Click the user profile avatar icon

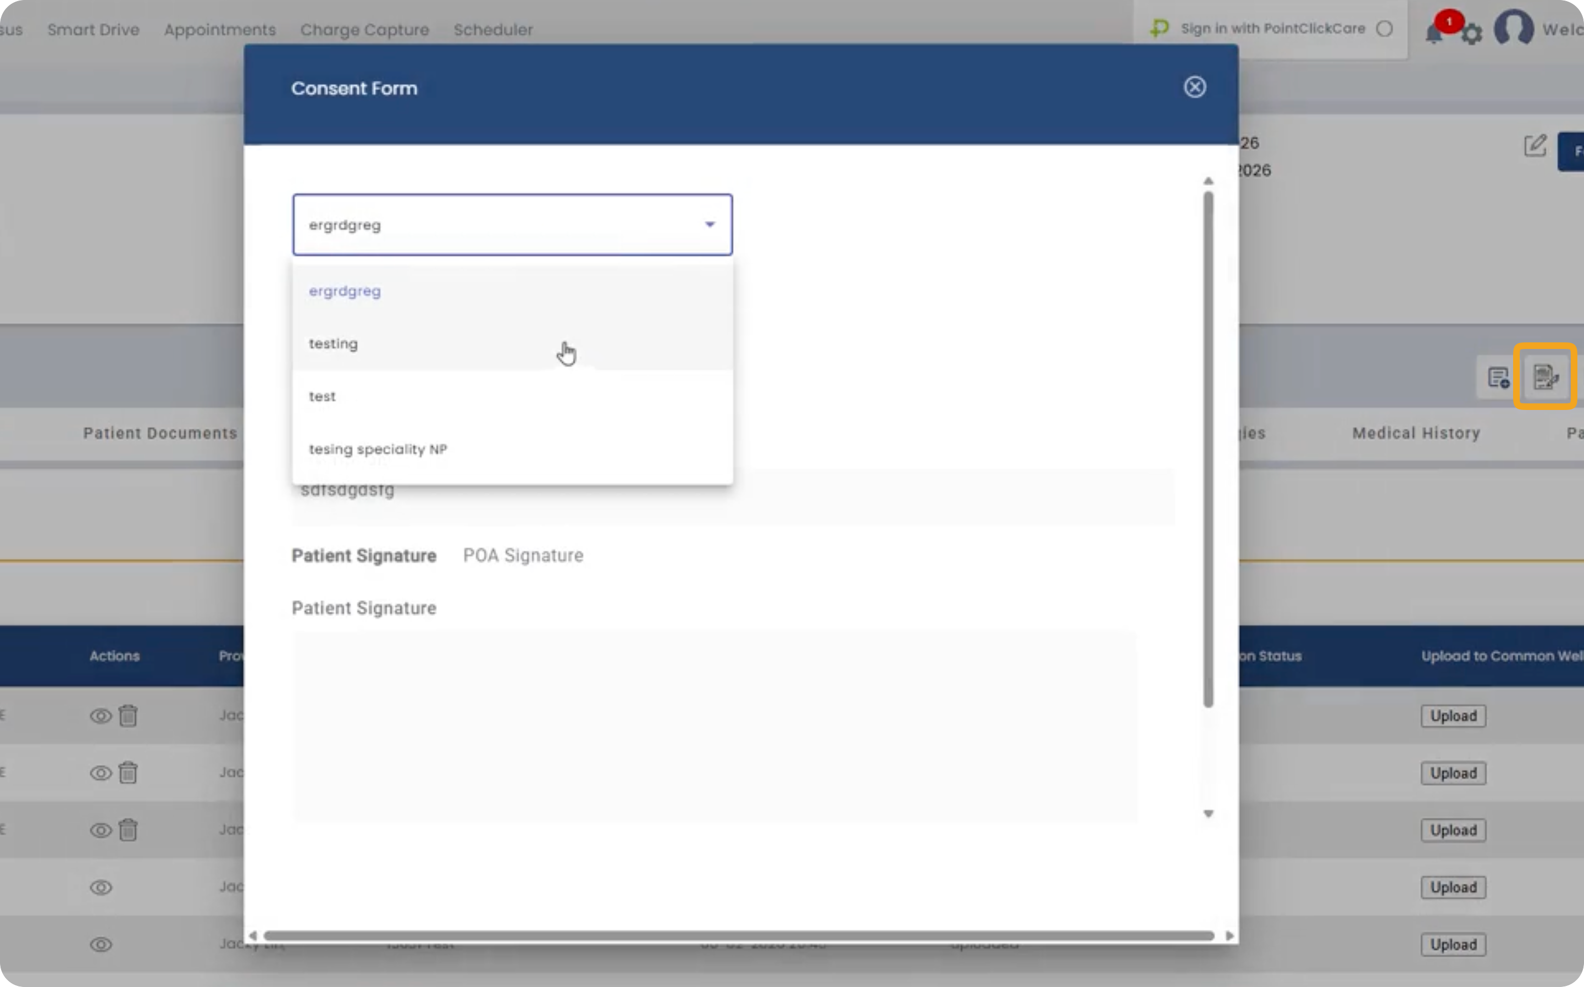[1514, 28]
